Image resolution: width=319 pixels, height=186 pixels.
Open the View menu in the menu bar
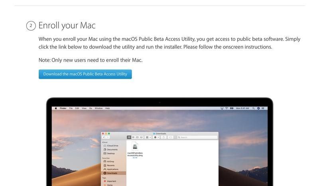[x=84, y=108]
